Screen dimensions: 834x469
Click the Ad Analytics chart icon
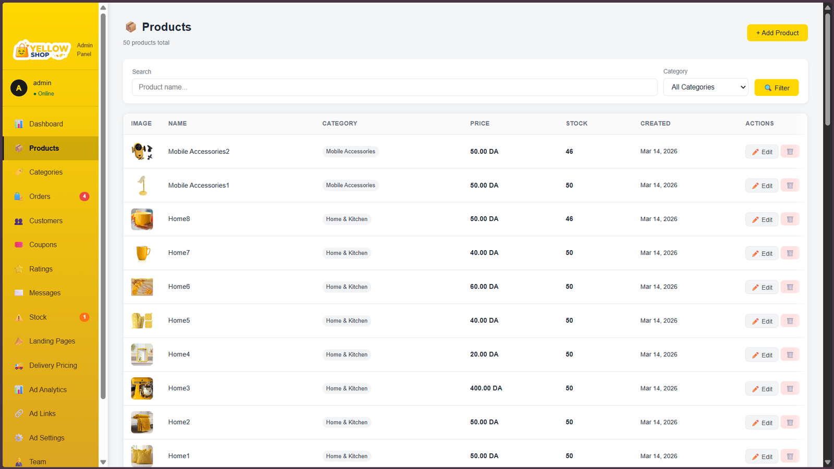[19, 390]
